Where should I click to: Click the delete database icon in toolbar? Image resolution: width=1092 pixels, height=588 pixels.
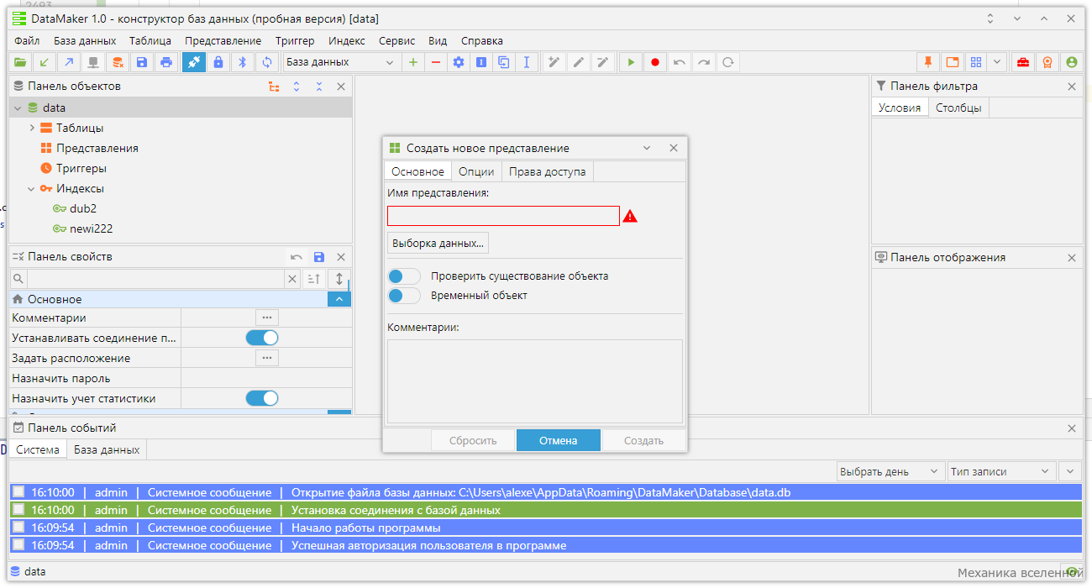click(x=118, y=62)
